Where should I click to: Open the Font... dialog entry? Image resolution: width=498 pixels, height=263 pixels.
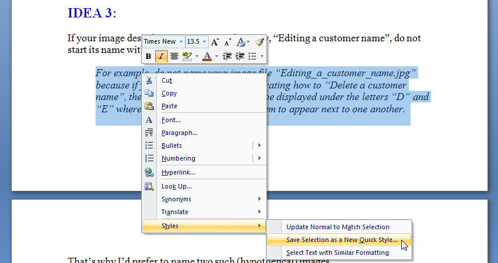point(204,120)
